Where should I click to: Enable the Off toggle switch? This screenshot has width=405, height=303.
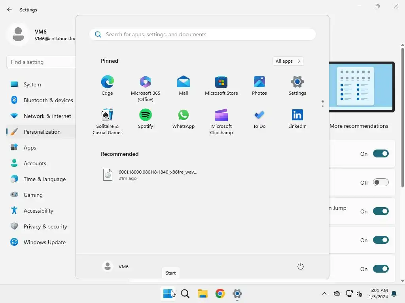(x=381, y=182)
